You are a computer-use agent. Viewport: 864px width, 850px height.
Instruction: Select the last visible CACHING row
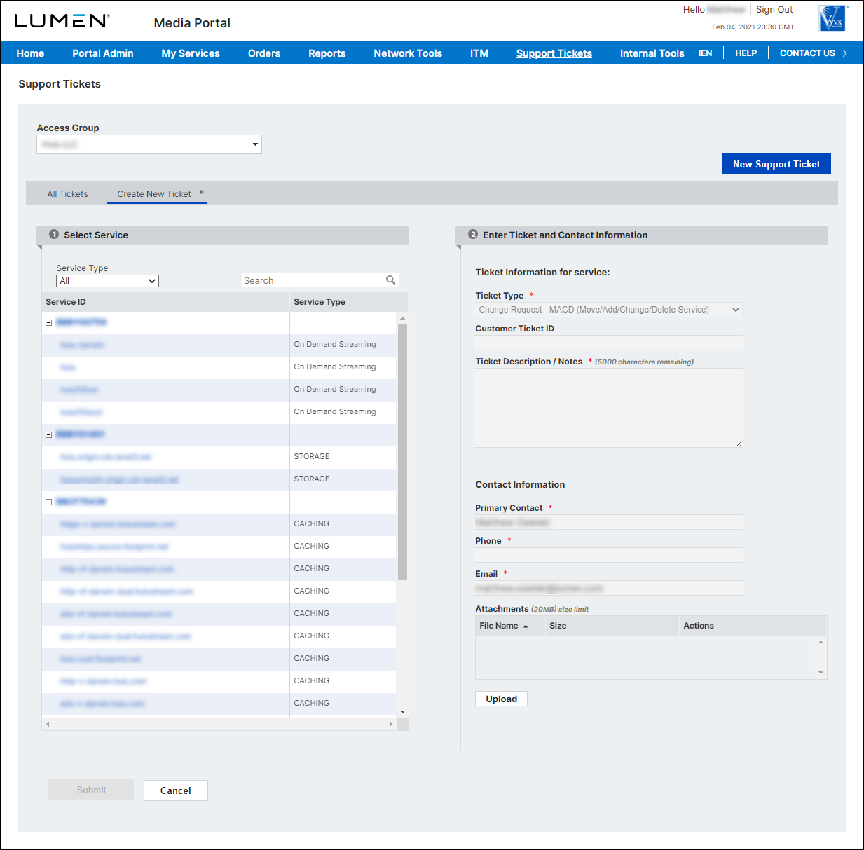(219, 704)
